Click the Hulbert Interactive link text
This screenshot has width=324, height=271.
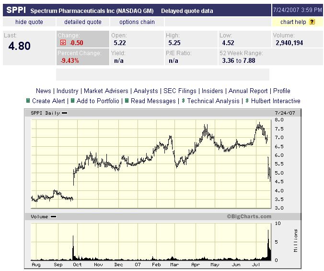tap(276, 101)
